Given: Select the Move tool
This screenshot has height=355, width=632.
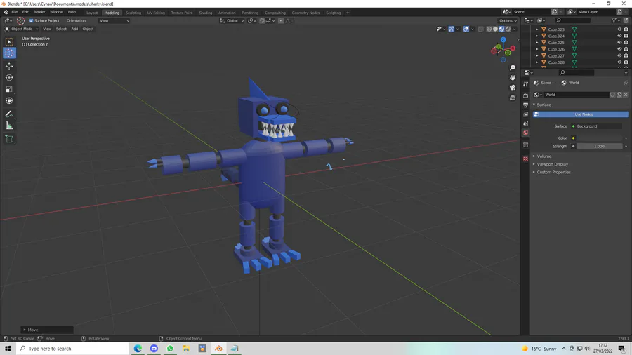Looking at the screenshot, I should pos(9,66).
